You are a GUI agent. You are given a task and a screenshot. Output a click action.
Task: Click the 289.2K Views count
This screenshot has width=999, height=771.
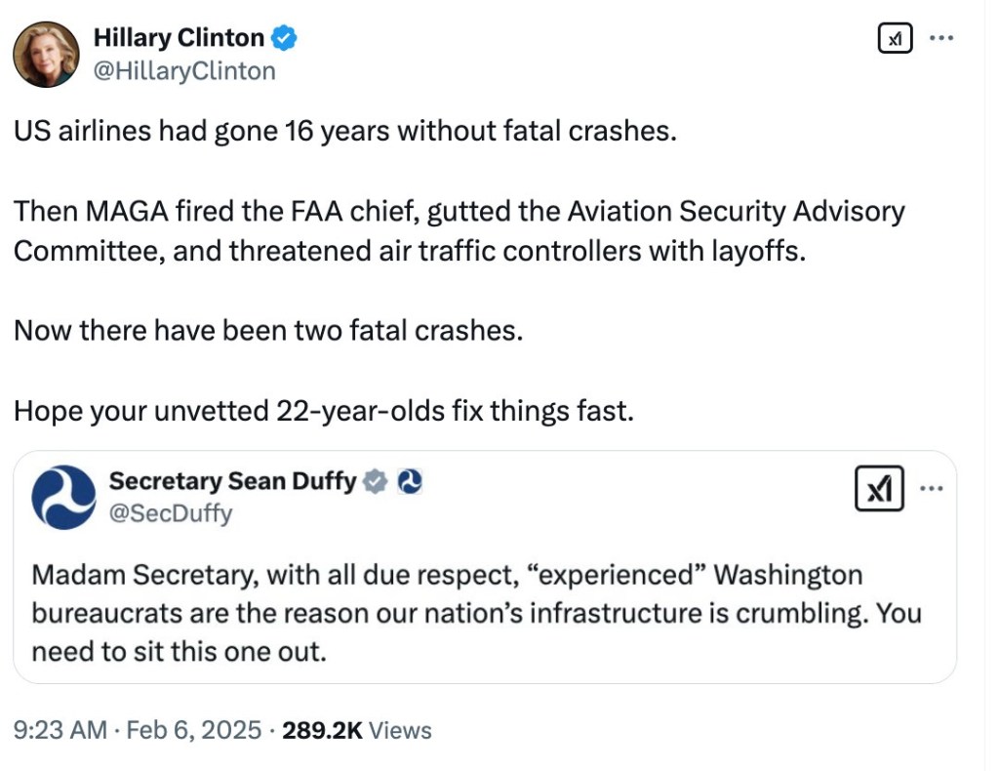[356, 730]
